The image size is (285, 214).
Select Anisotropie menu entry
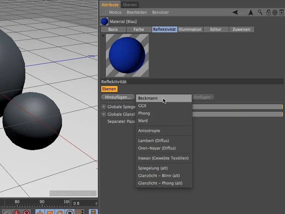tap(164, 131)
